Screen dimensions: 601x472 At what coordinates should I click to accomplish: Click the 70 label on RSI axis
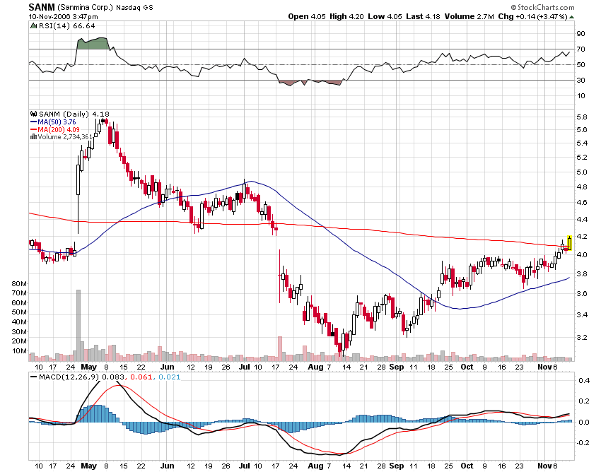click(580, 49)
